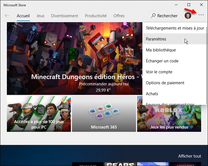Go to the Offres tab
Image resolution: width=208 pixels, height=166 pixels.
coord(119,16)
